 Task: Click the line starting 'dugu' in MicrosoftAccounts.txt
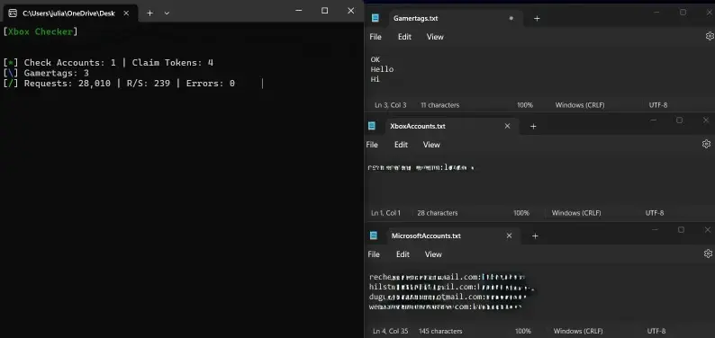click(x=448, y=297)
